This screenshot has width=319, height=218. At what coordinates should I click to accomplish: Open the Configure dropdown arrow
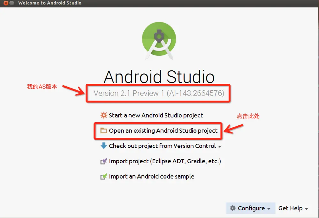269,209
